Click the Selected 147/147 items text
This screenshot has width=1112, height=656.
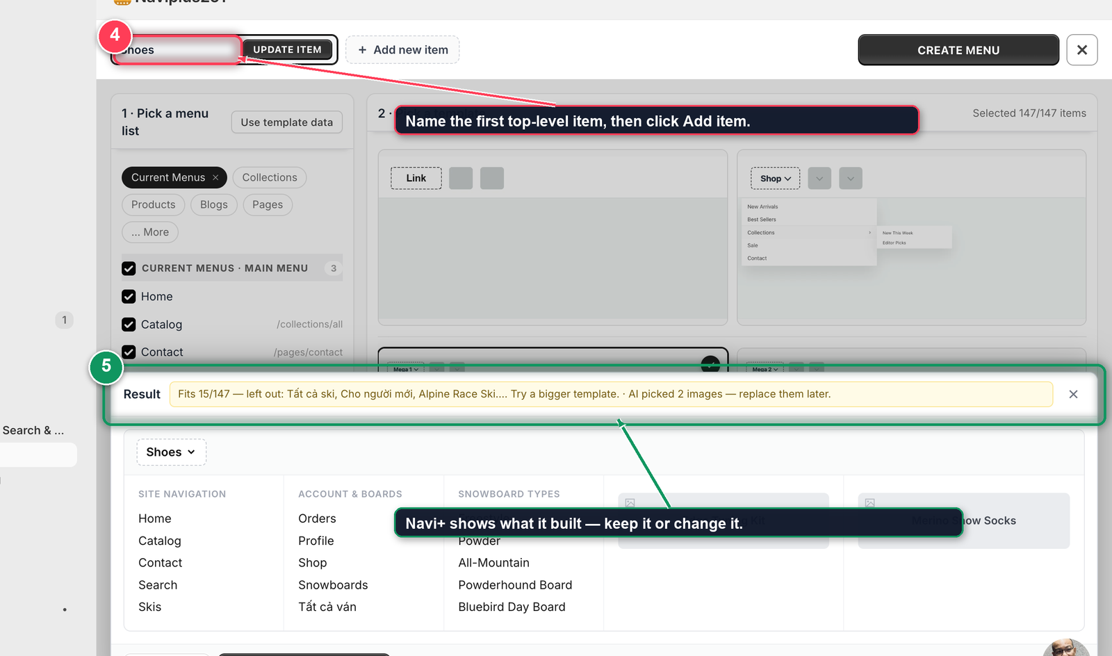point(1029,113)
